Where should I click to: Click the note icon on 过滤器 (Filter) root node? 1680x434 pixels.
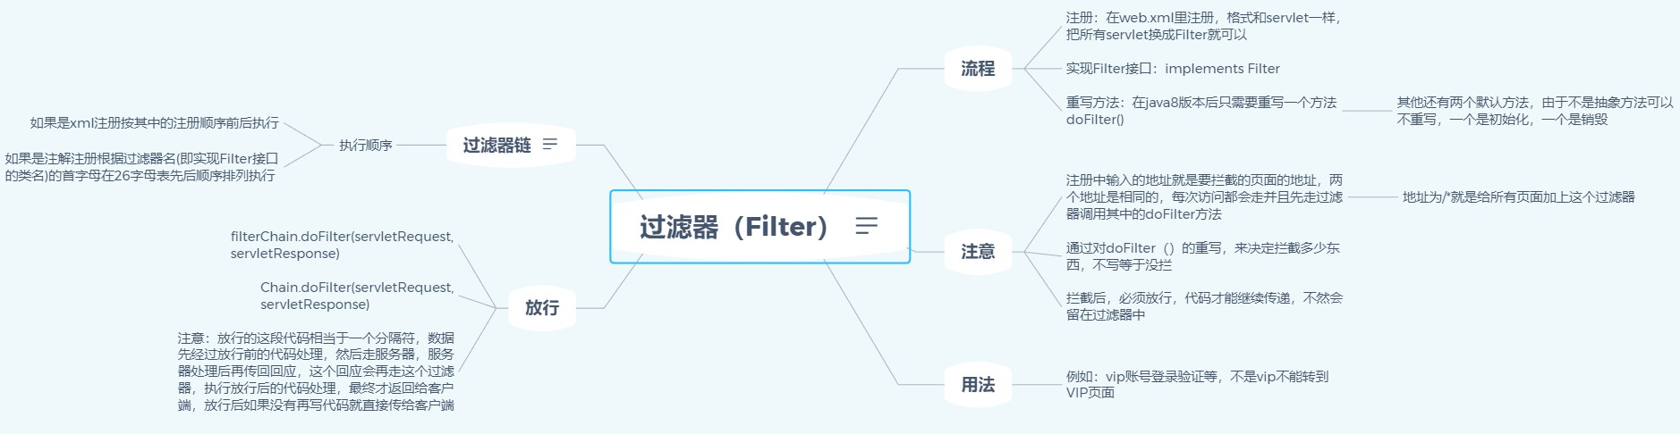tap(866, 226)
